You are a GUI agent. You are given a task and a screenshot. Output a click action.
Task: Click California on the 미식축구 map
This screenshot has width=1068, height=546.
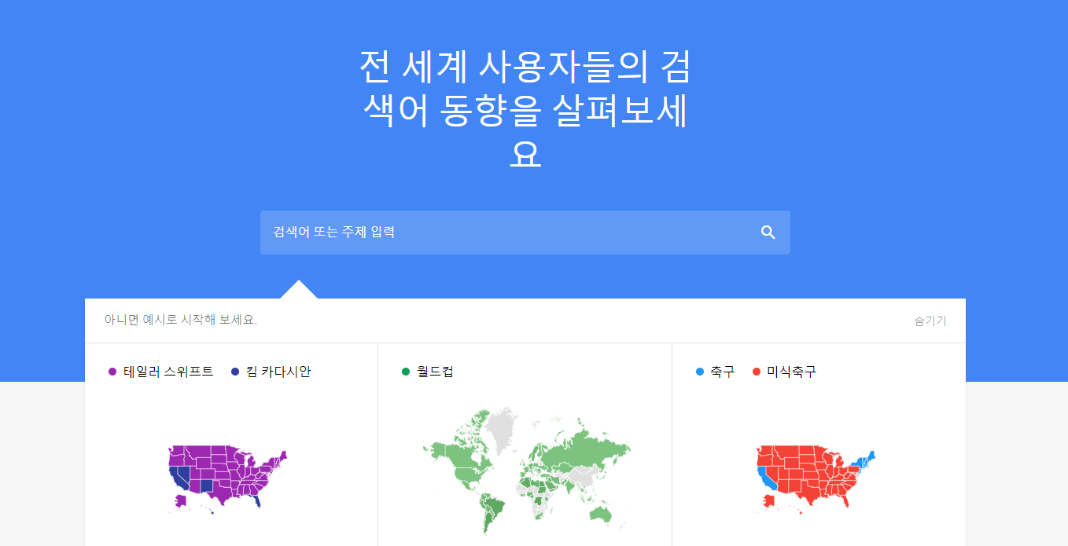coord(766,479)
